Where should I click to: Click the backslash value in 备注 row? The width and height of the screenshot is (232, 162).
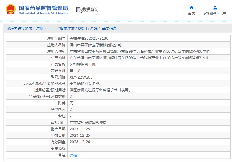[x=70, y=116]
